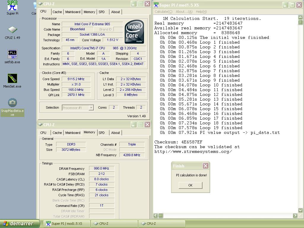Click PI value output pi_data.txt line
Viewport: 304px width, 228px height.
coord(220,133)
